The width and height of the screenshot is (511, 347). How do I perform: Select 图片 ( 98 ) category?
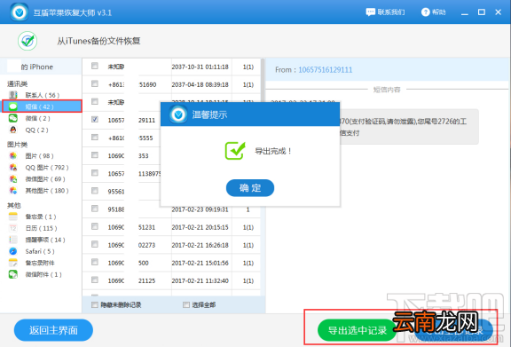pos(39,156)
